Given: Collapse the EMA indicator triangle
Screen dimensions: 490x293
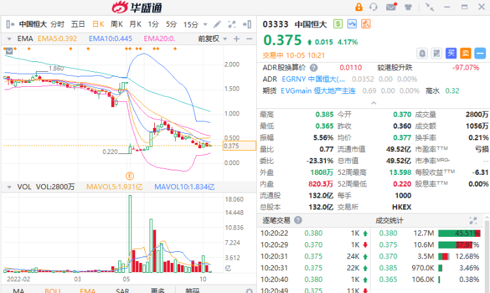Looking at the screenshot, I should click(9, 39).
